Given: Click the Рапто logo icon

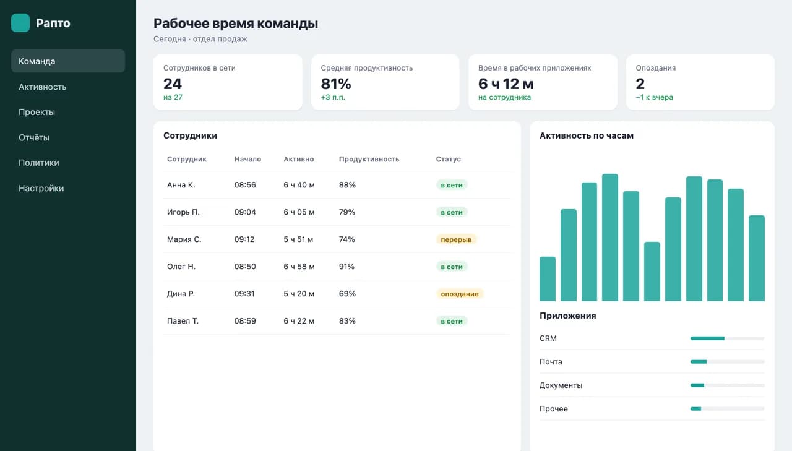Looking at the screenshot, I should tap(20, 23).
